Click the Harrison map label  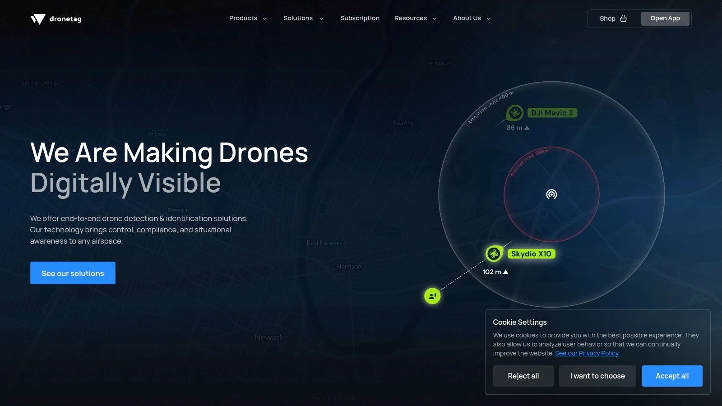tap(349, 267)
